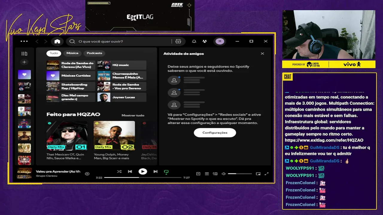Open 'Churrasquinho Menos É Mais' tile

(122, 76)
